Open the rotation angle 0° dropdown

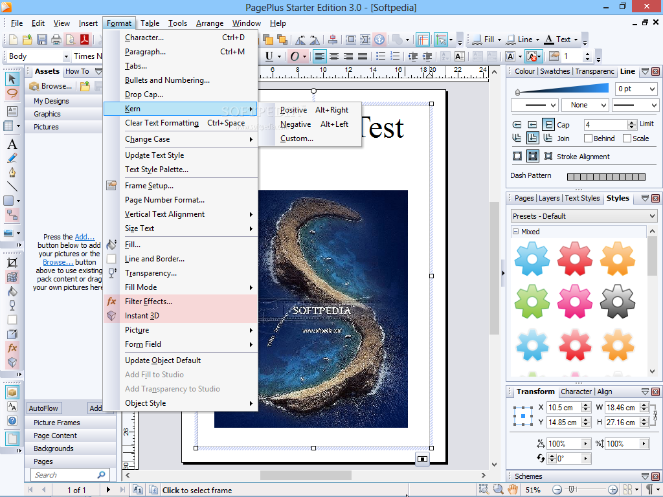[585, 458]
